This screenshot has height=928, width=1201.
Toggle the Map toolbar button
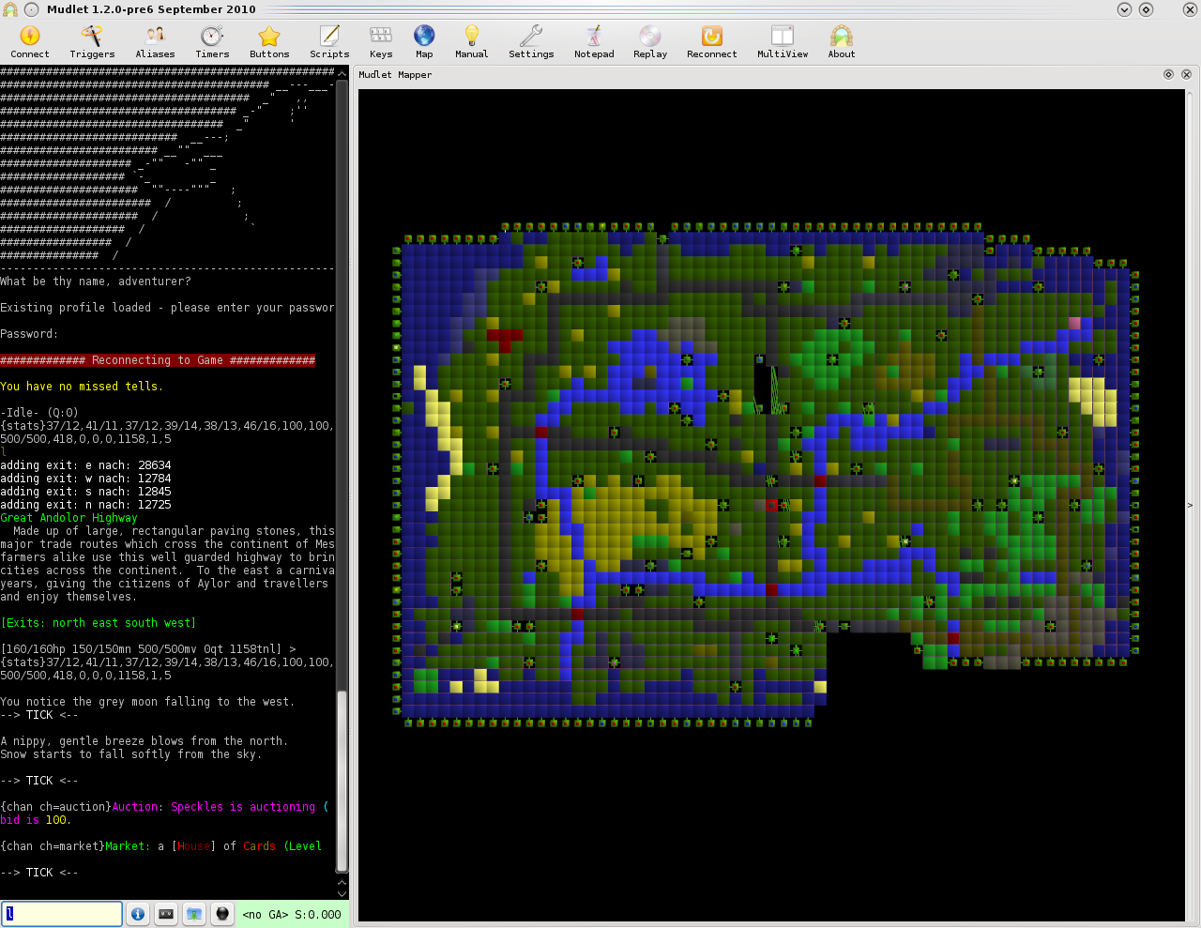pos(424,42)
